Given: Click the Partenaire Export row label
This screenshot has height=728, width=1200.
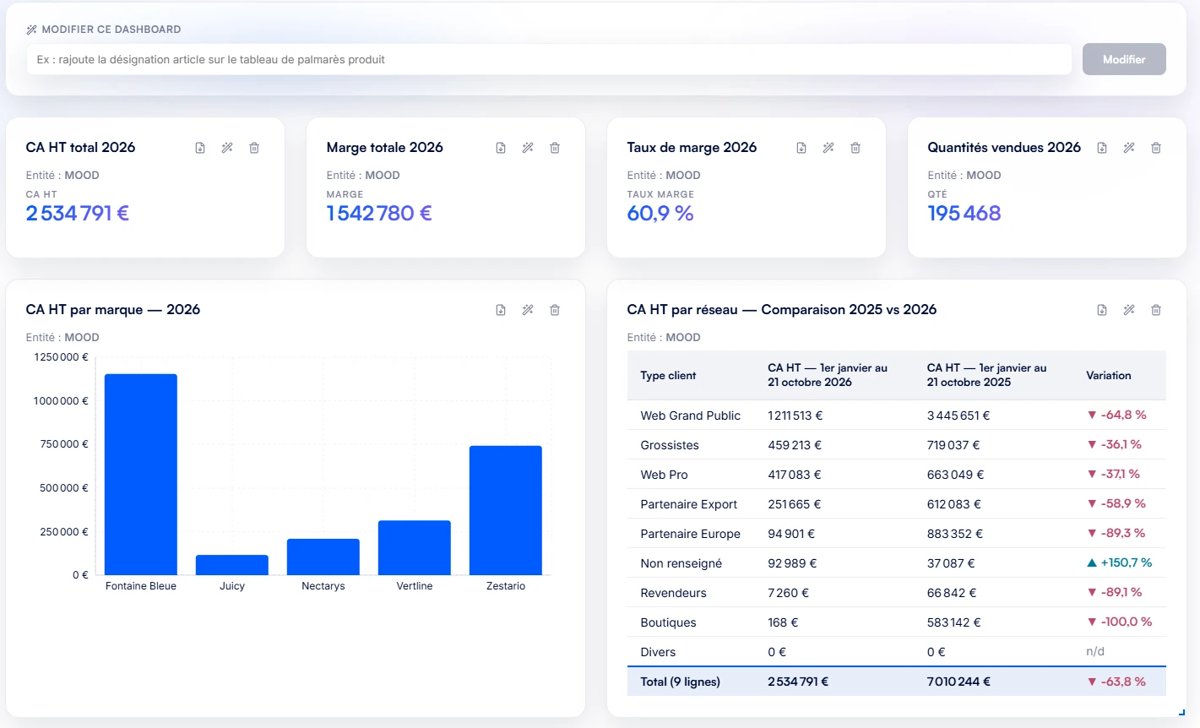Looking at the screenshot, I should click(688, 504).
